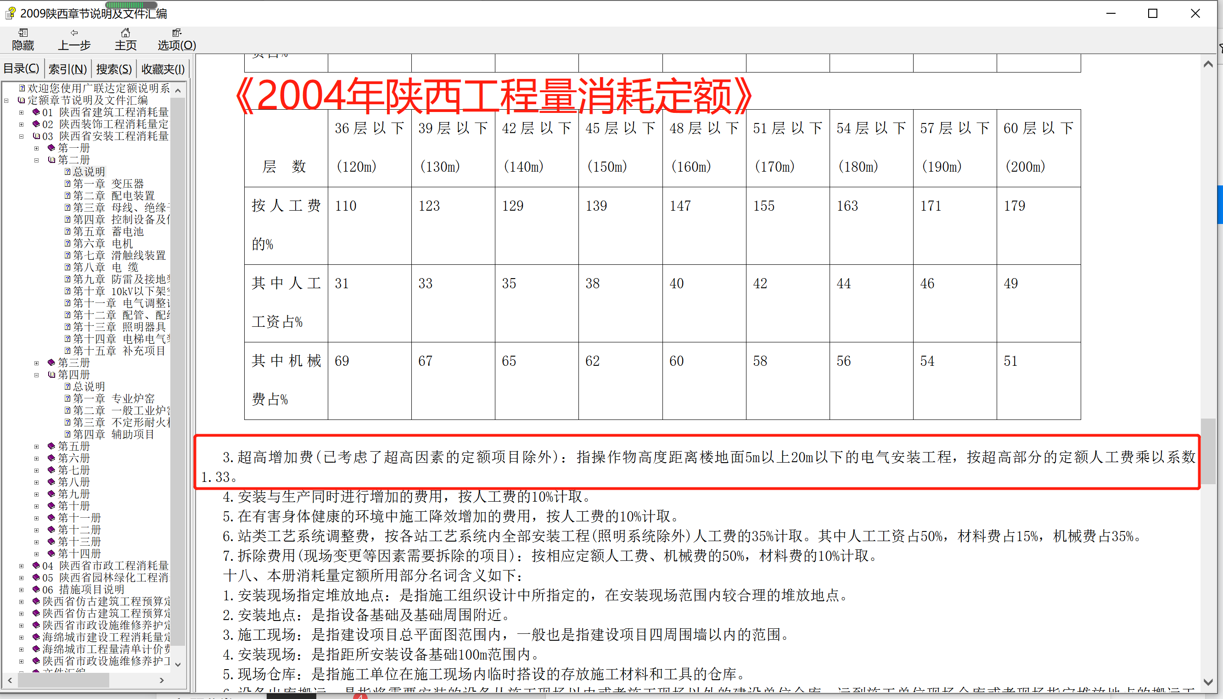Viewport: 1223px width, 699px height.
Task: Switch to the 索引(N) tab
Action: click(x=67, y=69)
